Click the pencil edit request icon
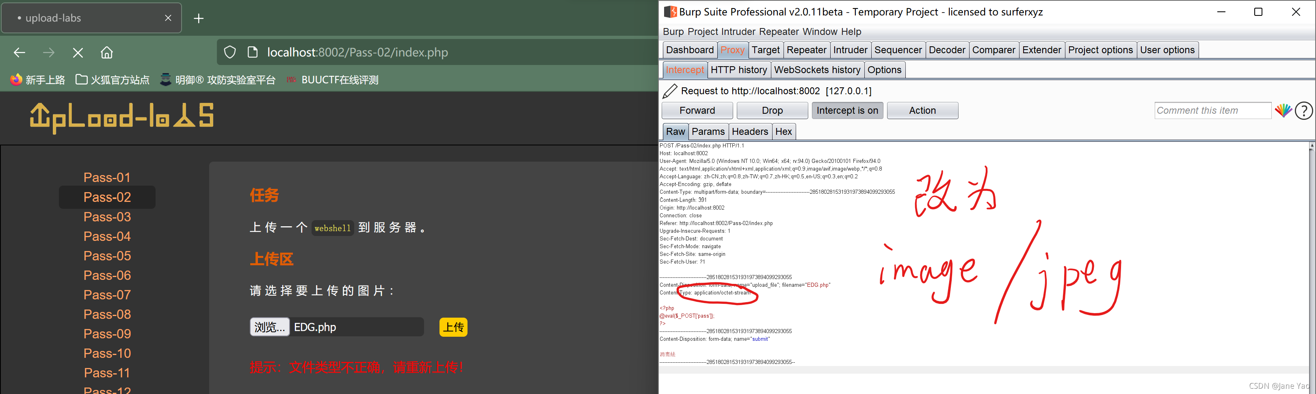 pyautogui.click(x=670, y=91)
